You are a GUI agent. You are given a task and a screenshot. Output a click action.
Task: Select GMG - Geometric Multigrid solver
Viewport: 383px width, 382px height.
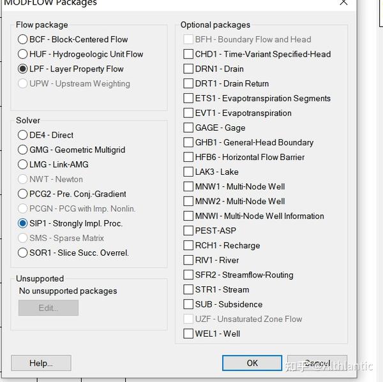(23, 150)
